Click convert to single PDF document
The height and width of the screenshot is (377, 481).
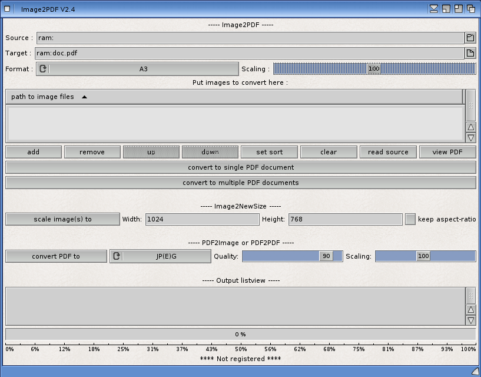pos(240,167)
